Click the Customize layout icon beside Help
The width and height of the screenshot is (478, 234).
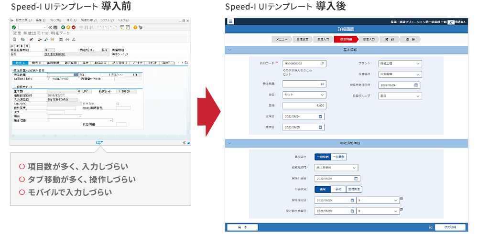(141, 27)
